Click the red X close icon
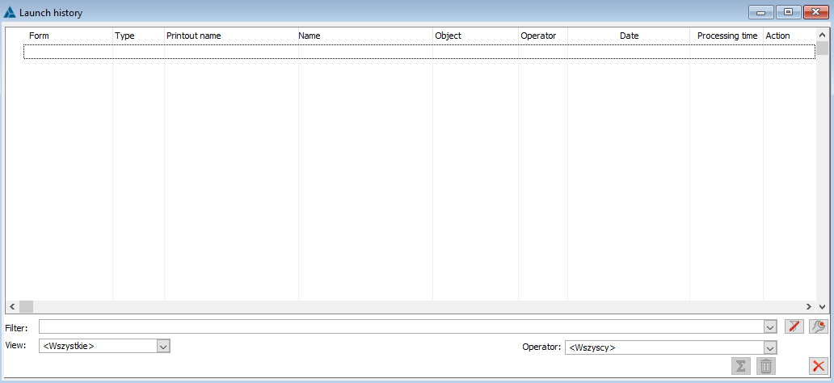This screenshot has height=383, width=834. pyautogui.click(x=818, y=366)
